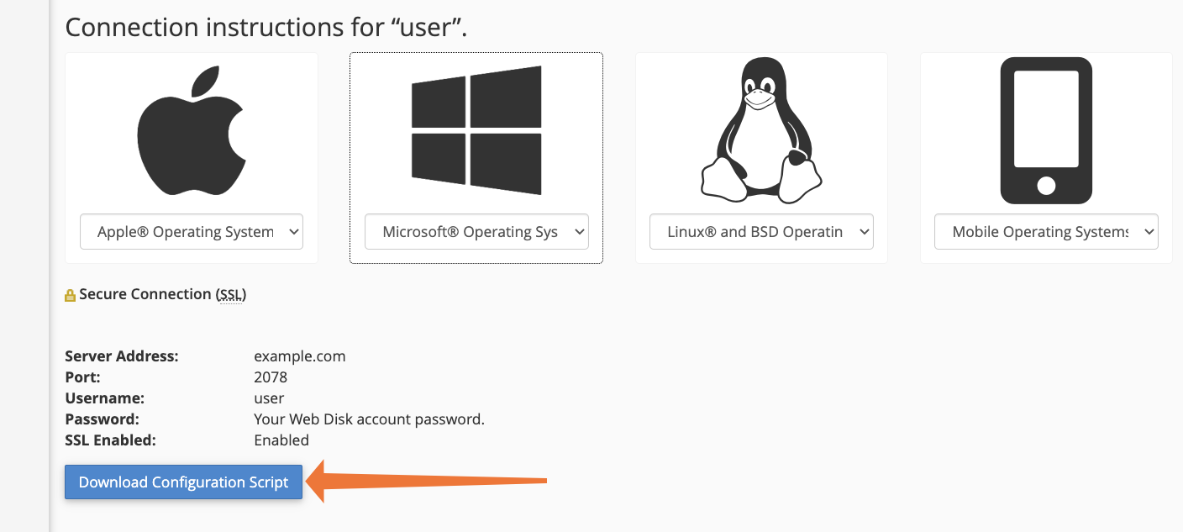
Task: Click the yellow padlock icon
Action: (71, 295)
